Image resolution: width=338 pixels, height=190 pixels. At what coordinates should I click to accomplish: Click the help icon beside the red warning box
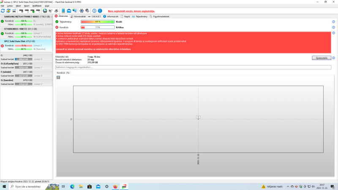(333, 33)
